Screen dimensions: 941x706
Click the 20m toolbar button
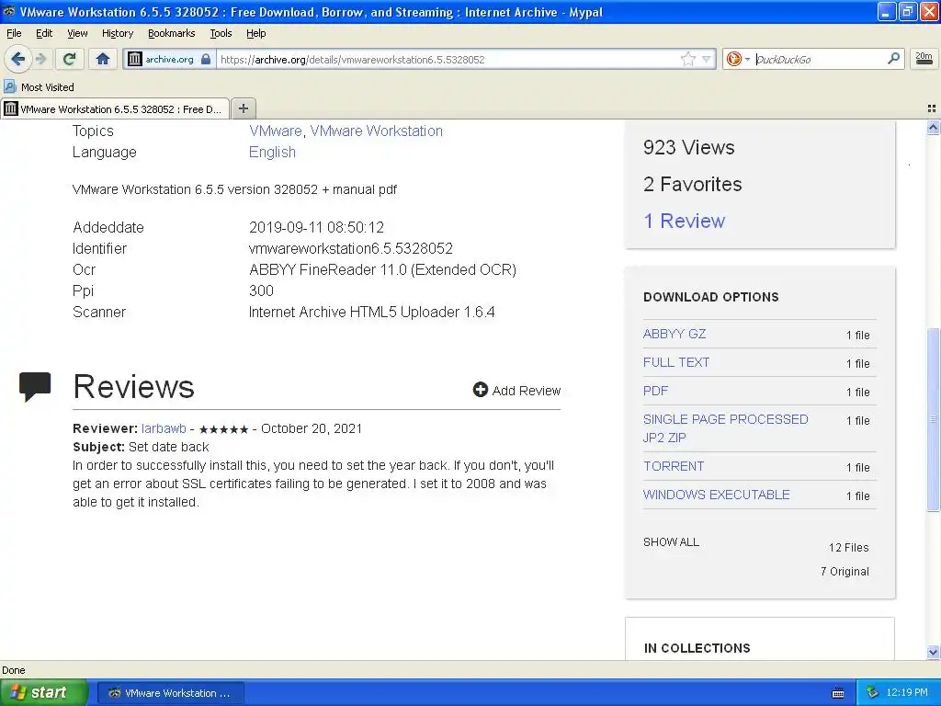tap(924, 58)
